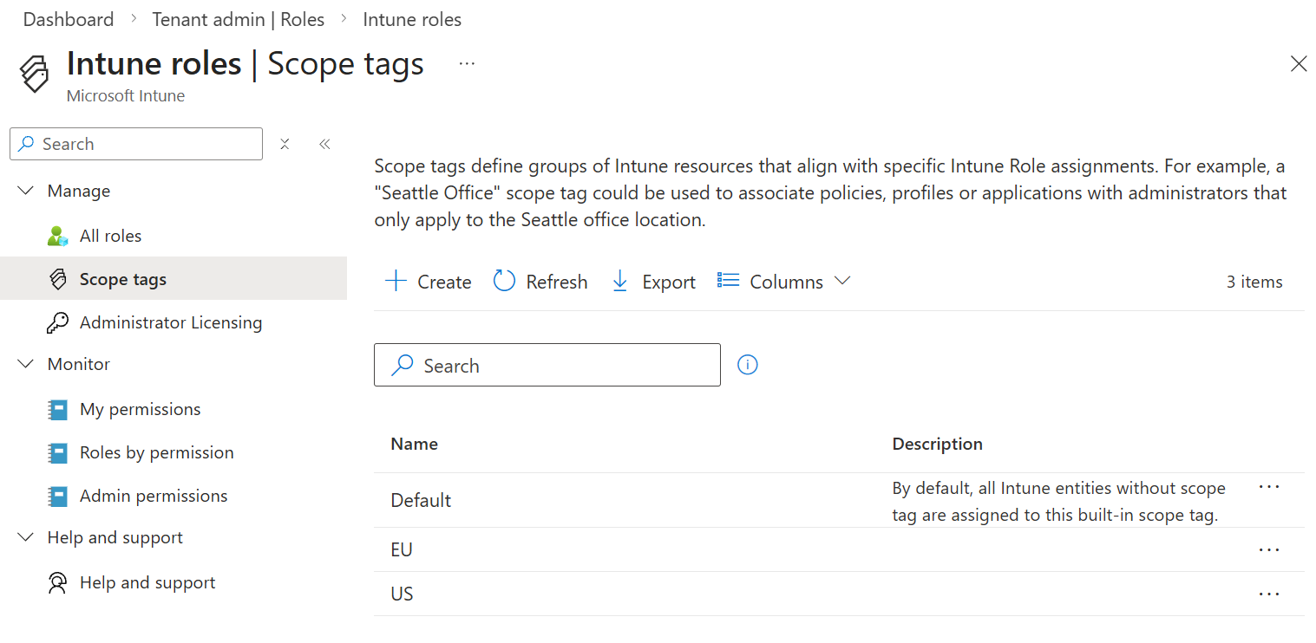Click the Roles by permission icon

[57, 451]
